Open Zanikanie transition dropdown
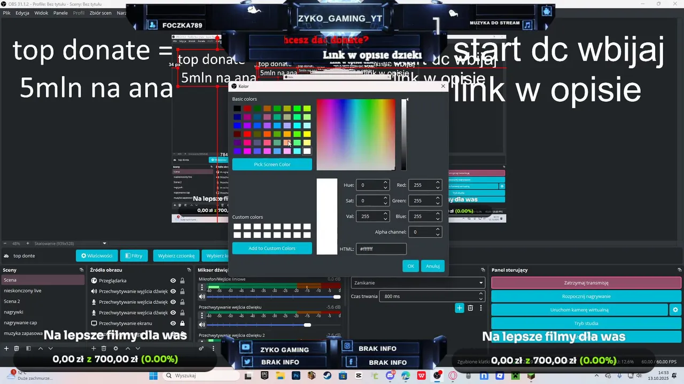Image resolution: width=684 pixels, height=384 pixels. (x=418, y=283)
